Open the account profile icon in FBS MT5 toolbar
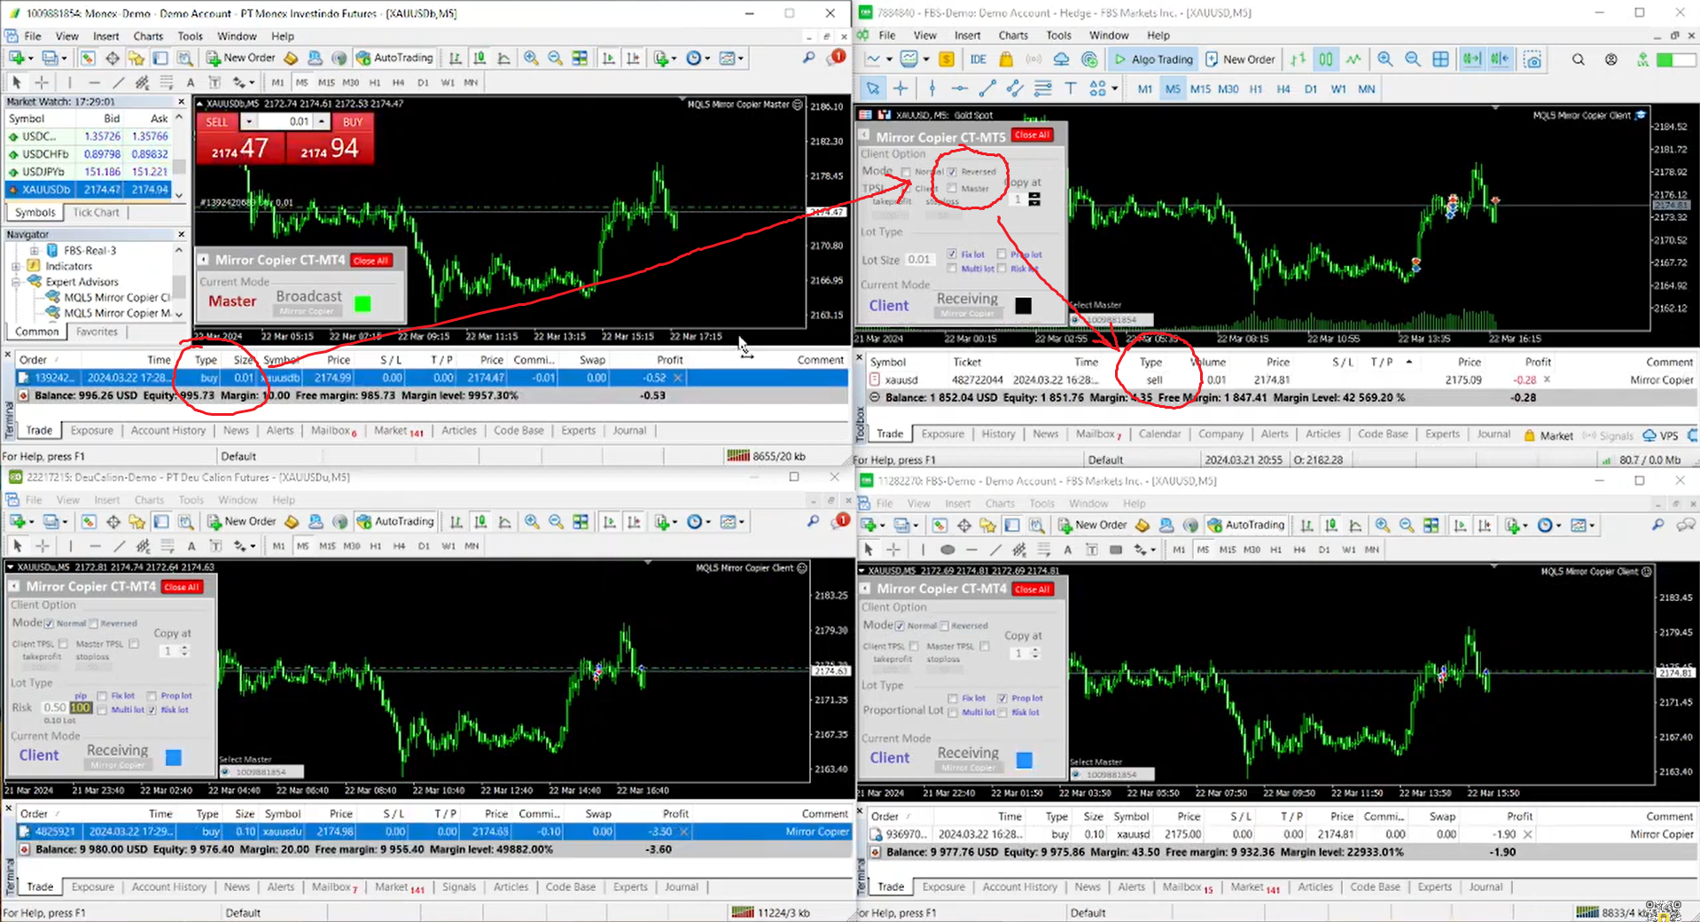 click(1611, 59)
